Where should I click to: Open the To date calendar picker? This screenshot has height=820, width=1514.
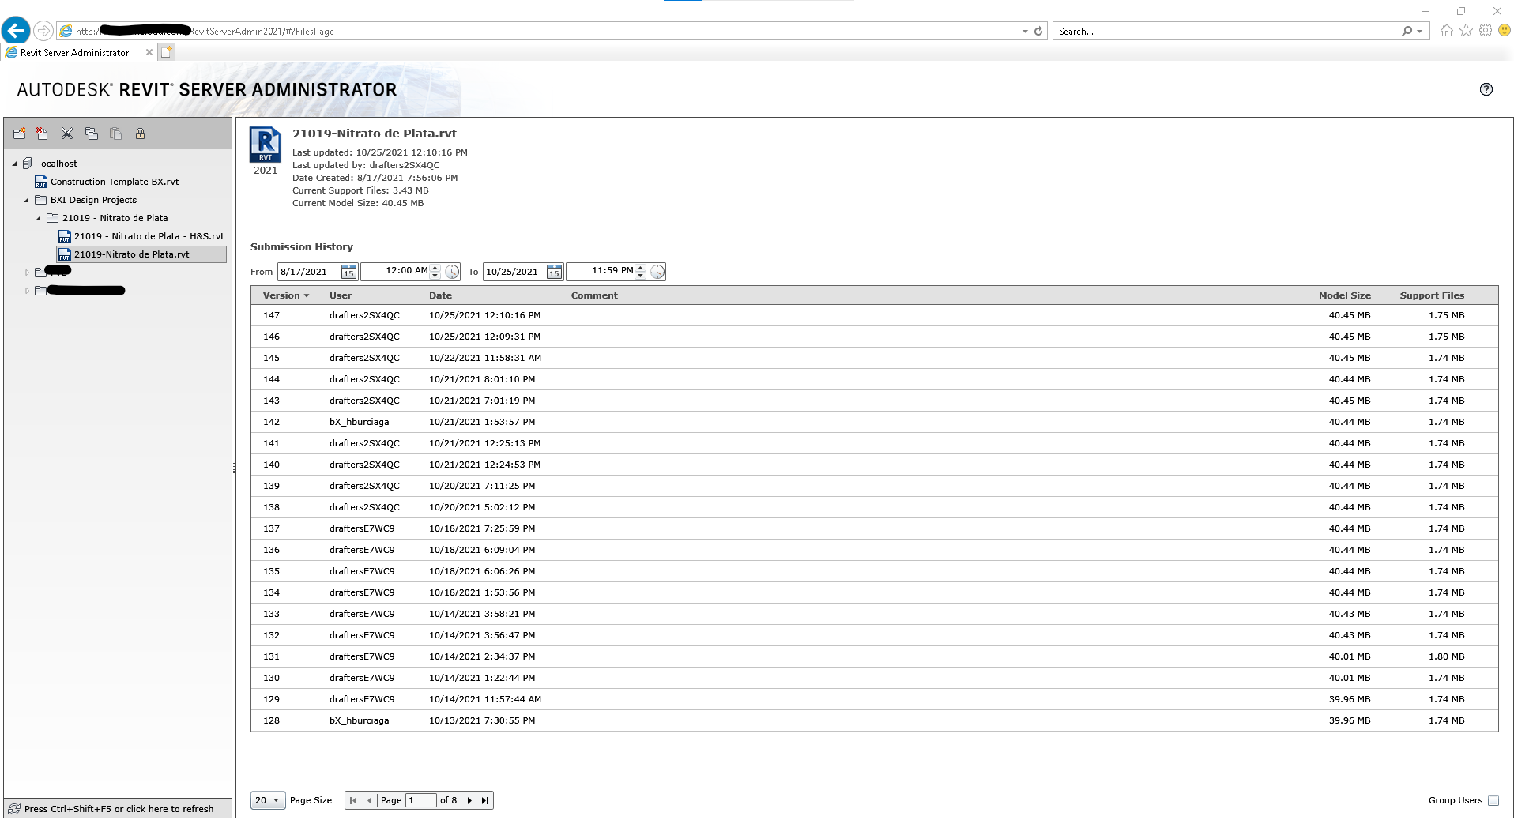tap(554, 272)
